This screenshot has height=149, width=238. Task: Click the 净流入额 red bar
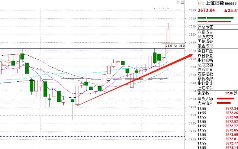pyautogui.click(x=225, y=98)
